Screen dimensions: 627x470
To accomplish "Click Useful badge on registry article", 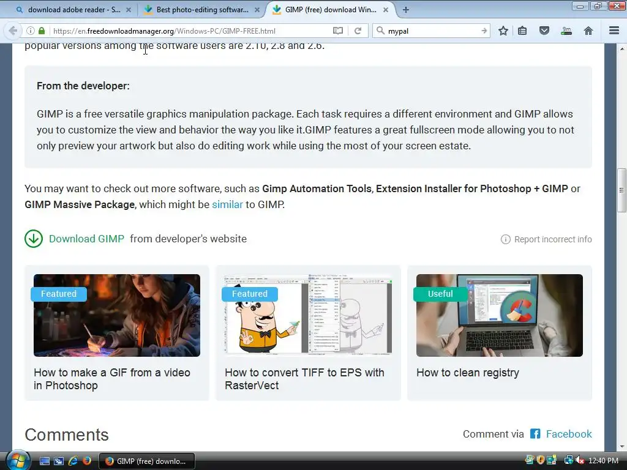I will click(440, 294).
